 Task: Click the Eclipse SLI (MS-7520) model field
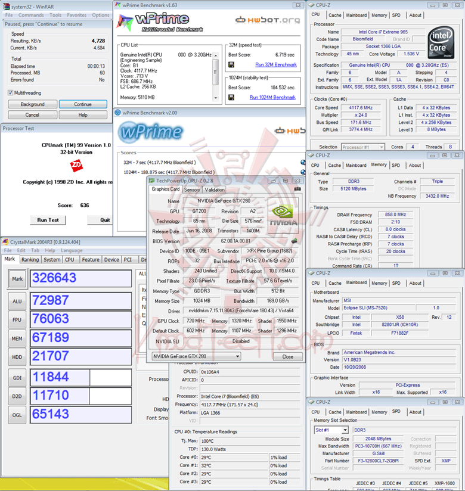click(378, 308)
